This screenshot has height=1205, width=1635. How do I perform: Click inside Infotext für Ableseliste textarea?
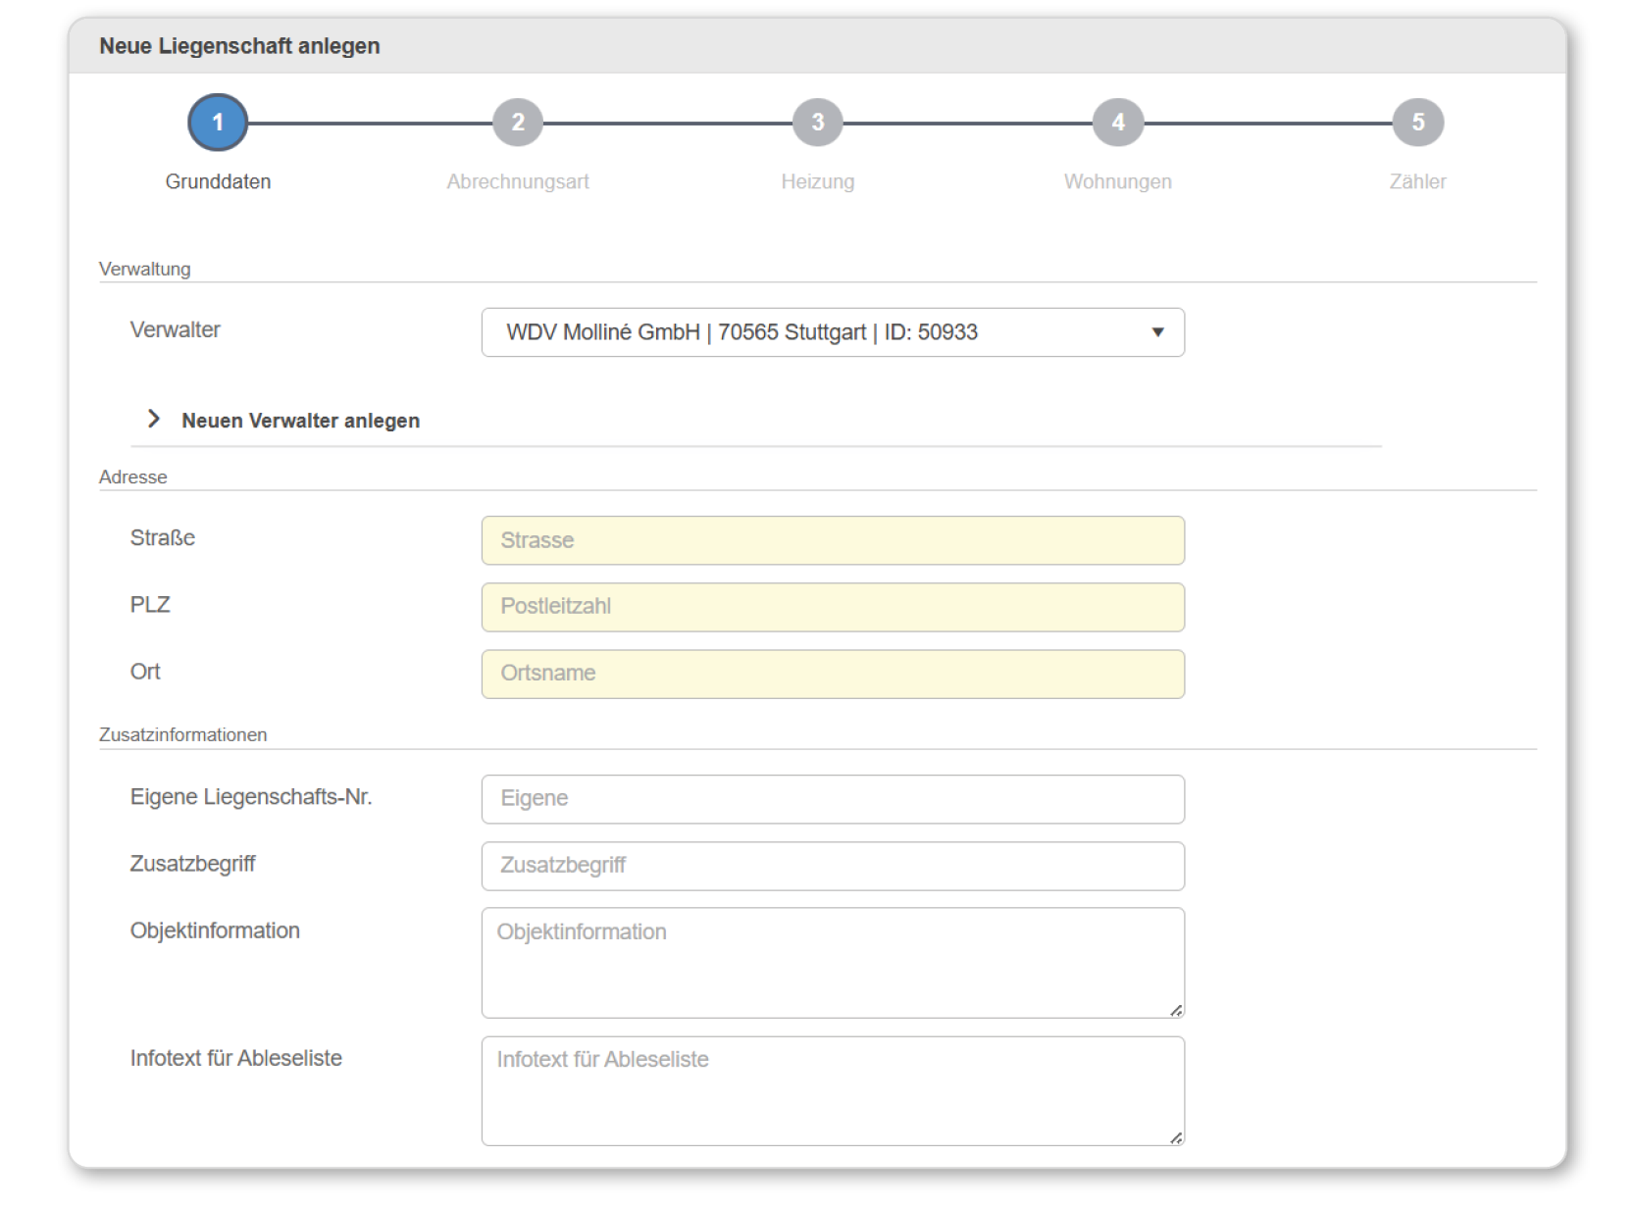[833, 1091]
